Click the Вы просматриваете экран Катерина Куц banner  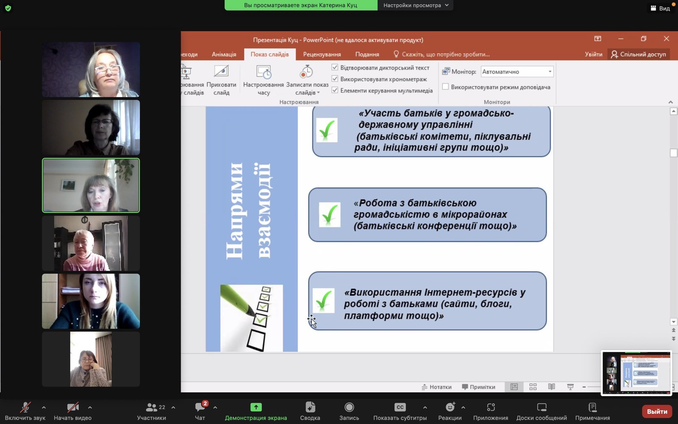click(x=301, y=5)
